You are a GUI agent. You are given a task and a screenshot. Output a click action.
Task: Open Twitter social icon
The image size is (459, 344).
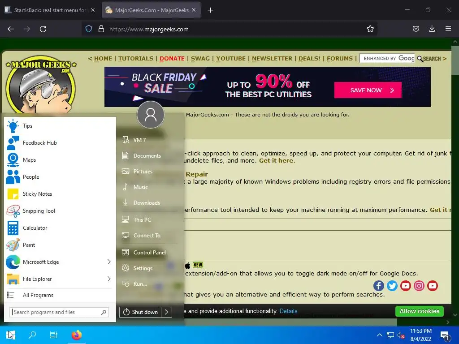pyautogui.click(x=392, y=285)
